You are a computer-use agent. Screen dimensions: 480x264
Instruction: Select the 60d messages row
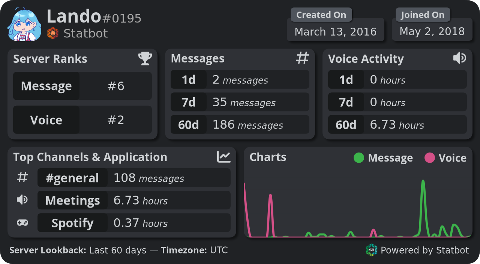(x=240, y=125)
